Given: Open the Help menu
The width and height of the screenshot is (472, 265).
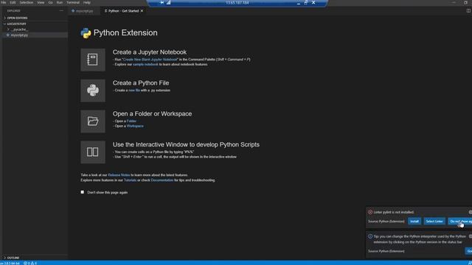Looking at the screenshot, I should pos(87,2).
